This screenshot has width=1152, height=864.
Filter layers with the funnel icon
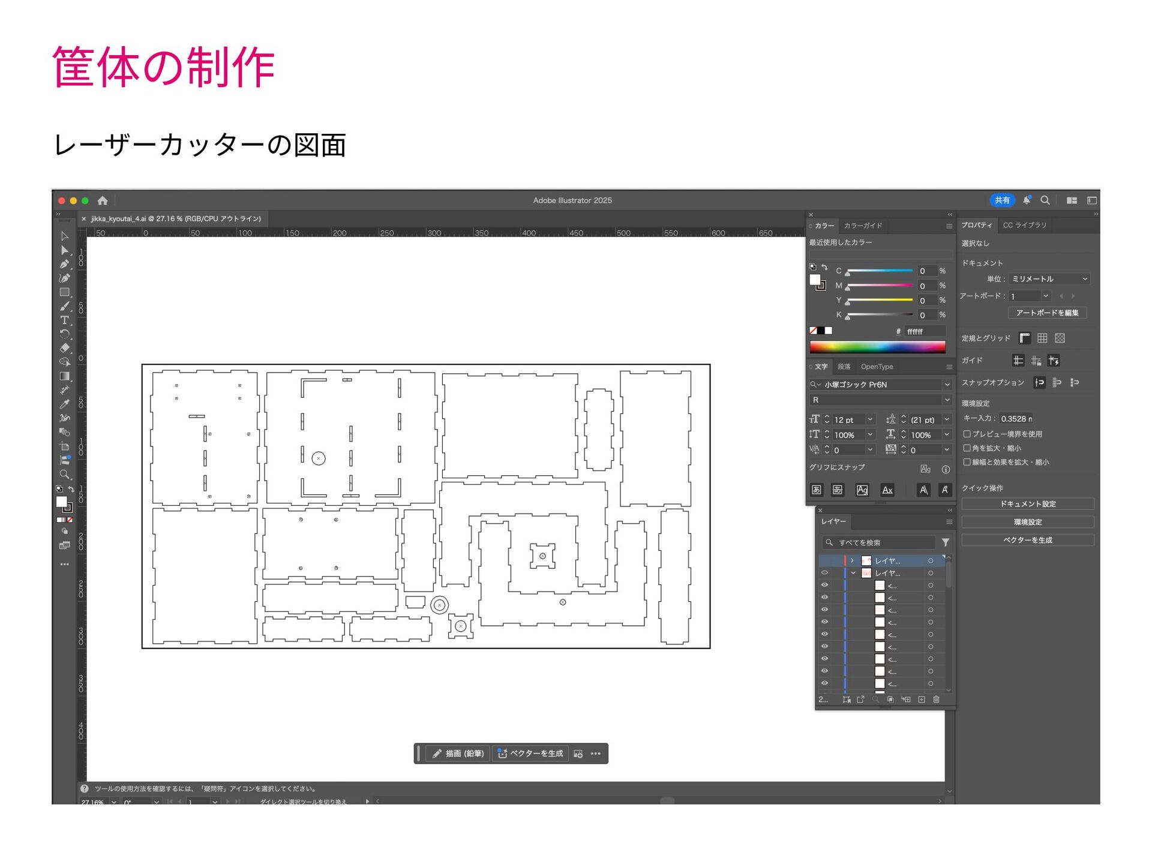pyautogui.click(x=946, y=542)
